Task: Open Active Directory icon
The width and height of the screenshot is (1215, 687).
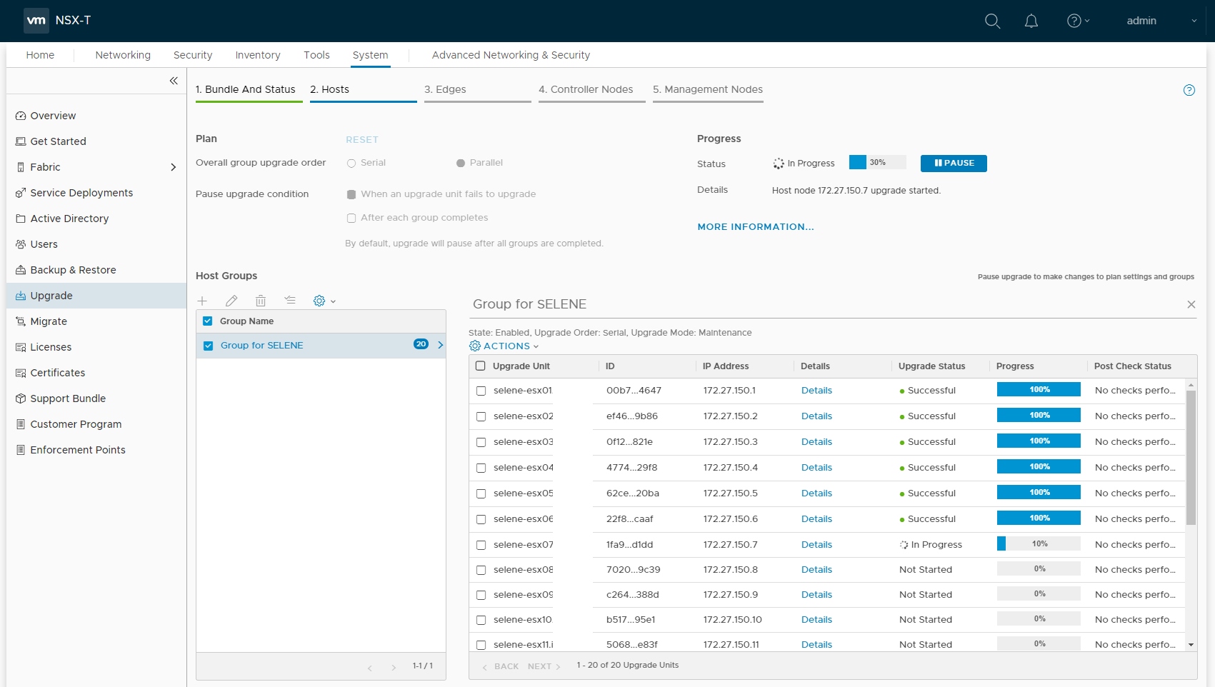Action: (21, 219)
